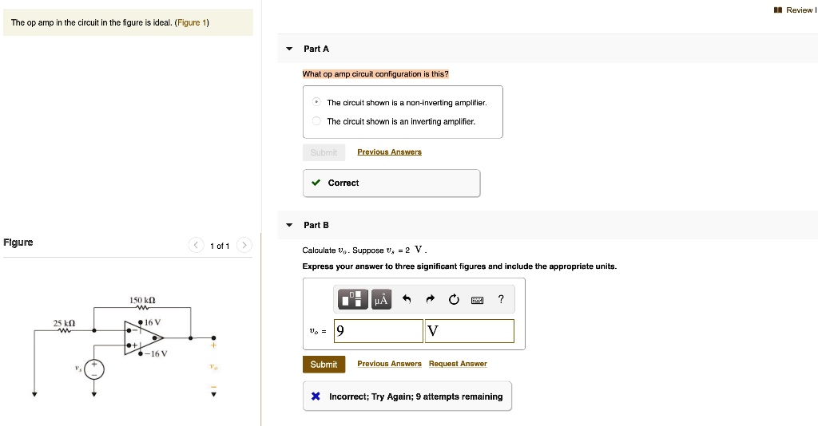
Task: Select the inverting amplifier option
Action: pyautogui.click(x=316, y=121)
